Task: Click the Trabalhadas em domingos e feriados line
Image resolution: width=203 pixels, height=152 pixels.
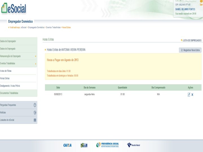Action: (63, 76)
